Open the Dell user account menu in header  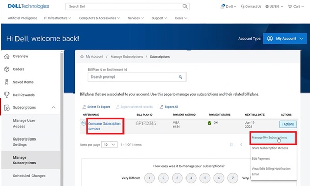228,6
